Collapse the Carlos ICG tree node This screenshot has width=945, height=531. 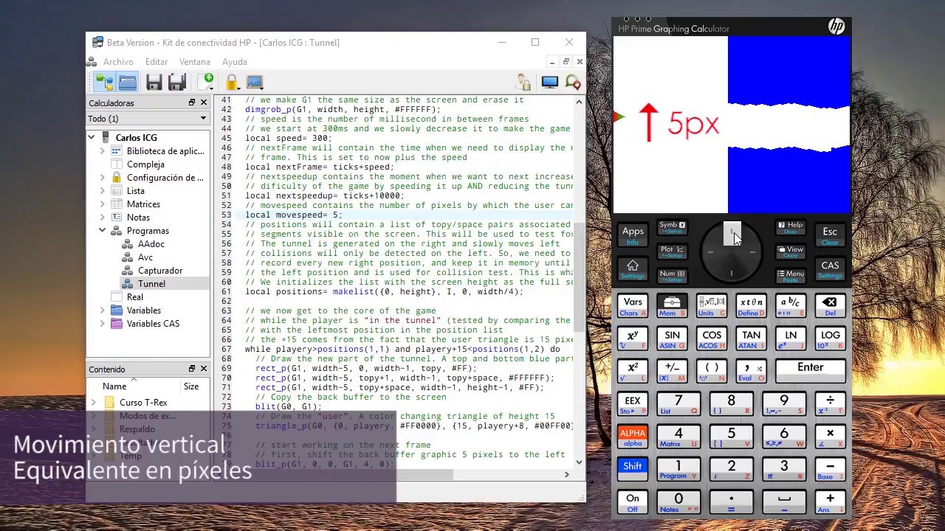pos(92,138)
